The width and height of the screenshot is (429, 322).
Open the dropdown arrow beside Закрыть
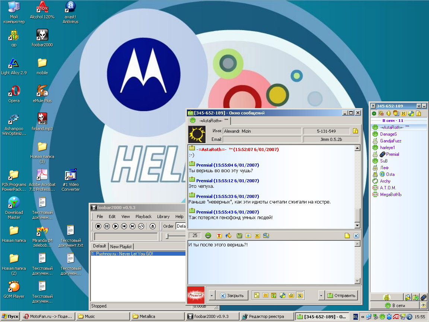tap(212, 296)
